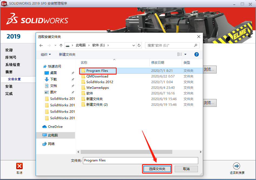Screen dimensions: 256x180
Task: Click the 返回到摘要 arrow icon
Action: pos(237,166)
